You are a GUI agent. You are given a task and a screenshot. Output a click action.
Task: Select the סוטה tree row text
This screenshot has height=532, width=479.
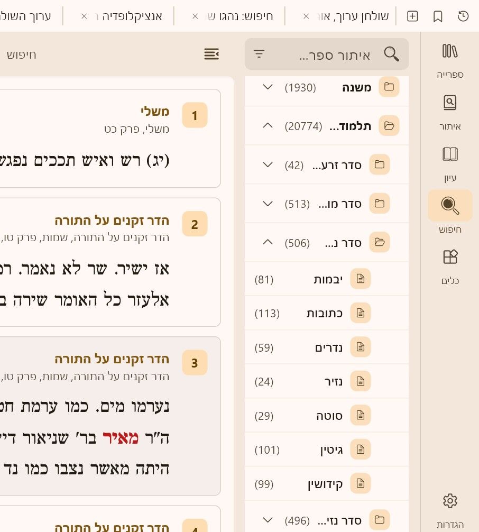(x=329, y=416)
